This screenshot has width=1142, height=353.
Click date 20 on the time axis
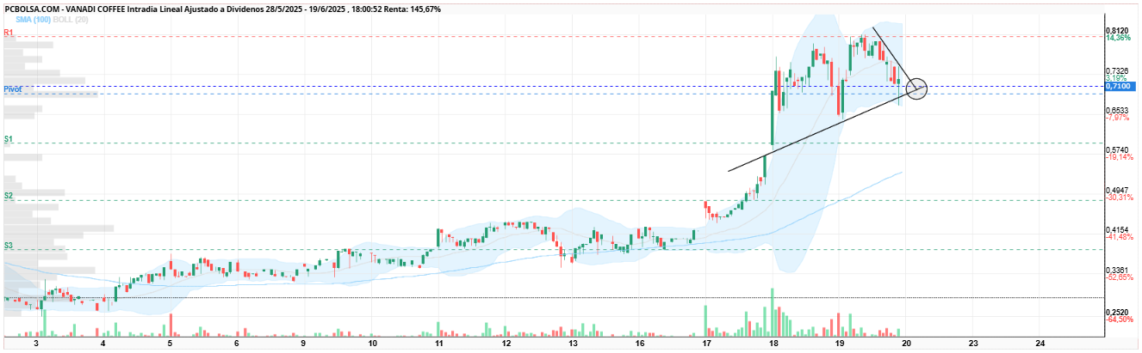point(907,343)
